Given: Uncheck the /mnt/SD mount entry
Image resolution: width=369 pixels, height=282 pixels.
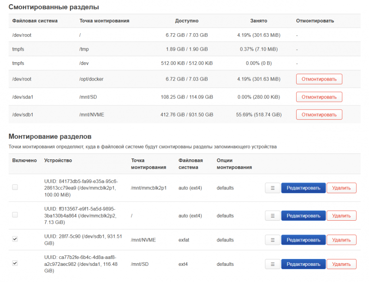Looking at the screenshot, I should pyautogui.click(x=15, y=263).
